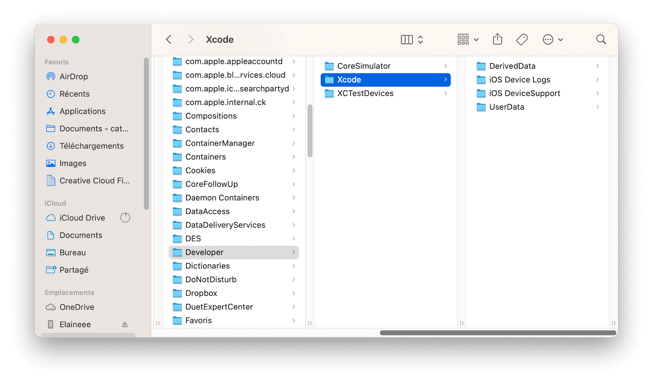Screen dimensions: 653x383
Task: Select the iOS Device Logs folder
Action: click(x=519, y=80)
